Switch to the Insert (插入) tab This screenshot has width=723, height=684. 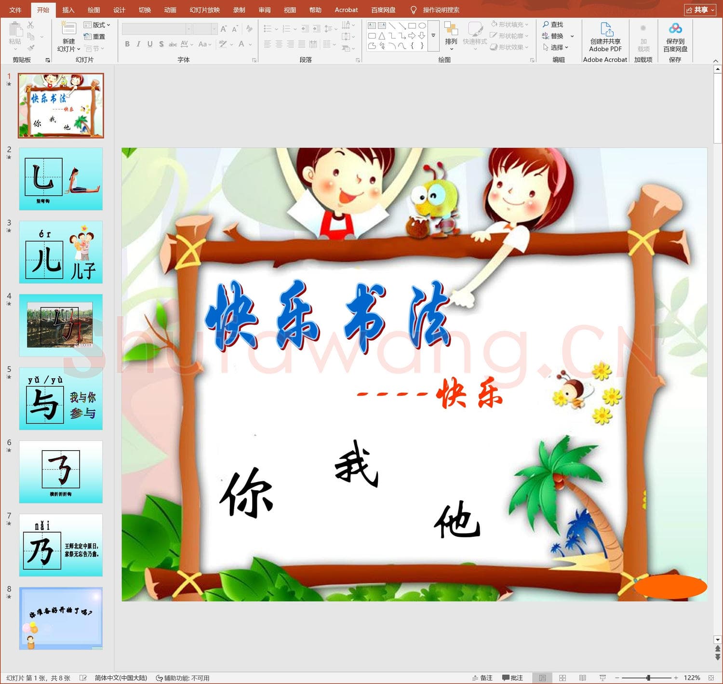pyautogui.click(x=68, y=10)
